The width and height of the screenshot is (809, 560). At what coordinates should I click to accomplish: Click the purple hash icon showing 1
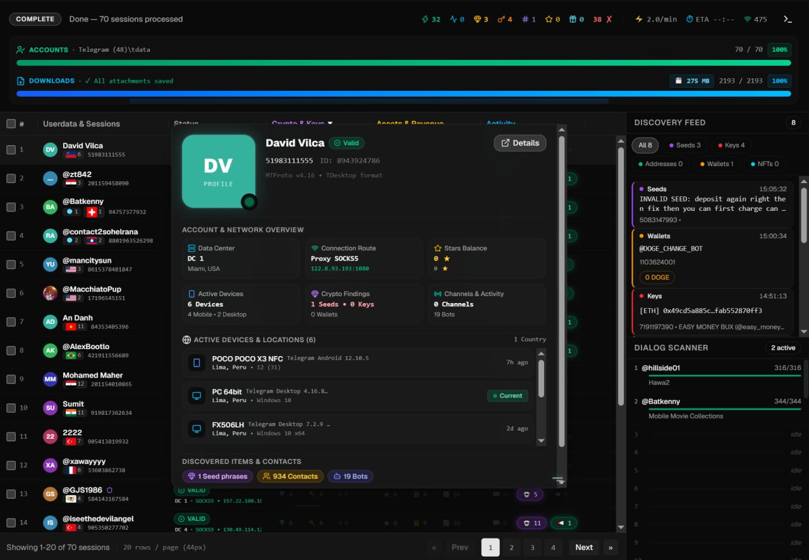pos(525,19)
